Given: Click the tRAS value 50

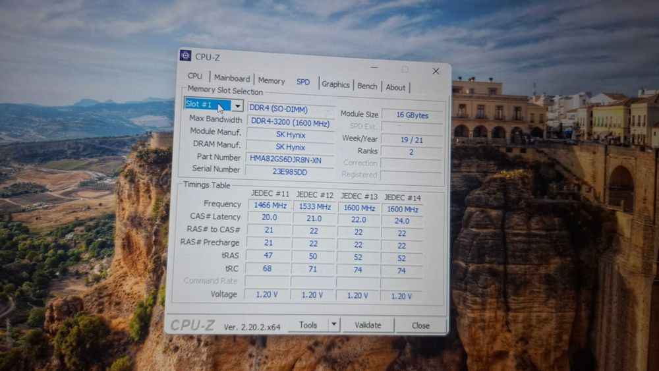Looking at the screenshot, I should [x=313, y=256].
